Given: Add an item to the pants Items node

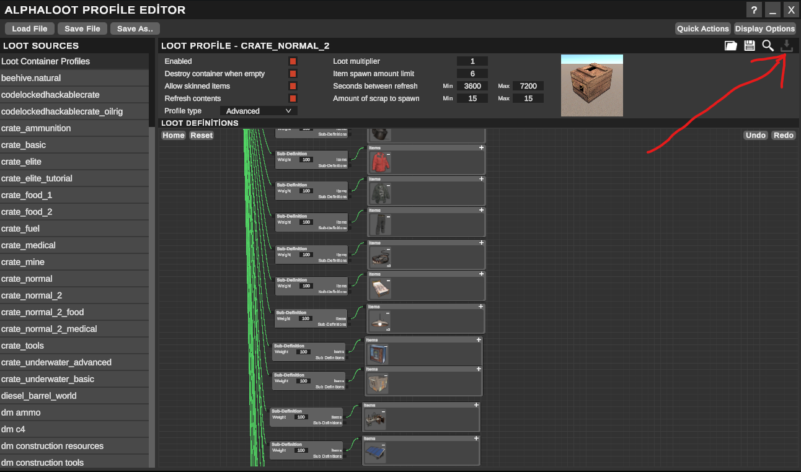Looking at the screenshot, I should (481, 210).
